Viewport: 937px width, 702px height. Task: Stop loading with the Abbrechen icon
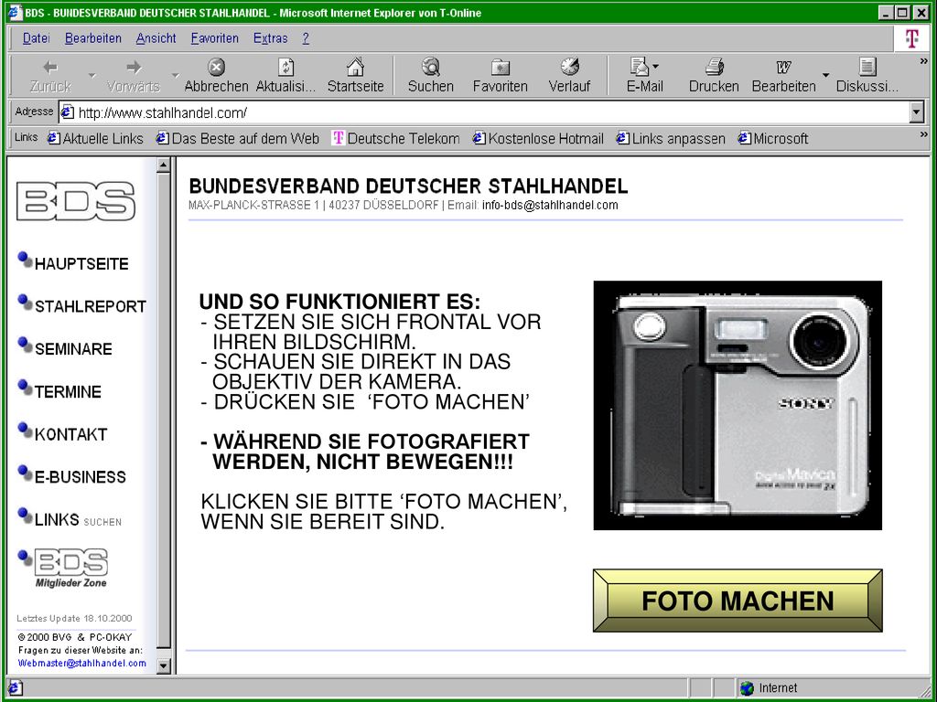pos(216,67)
